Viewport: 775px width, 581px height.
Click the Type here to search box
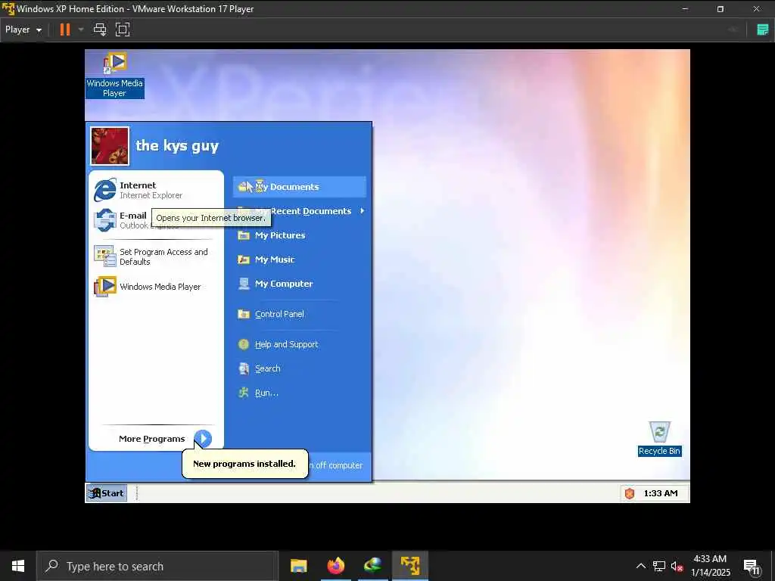[157, 566]
